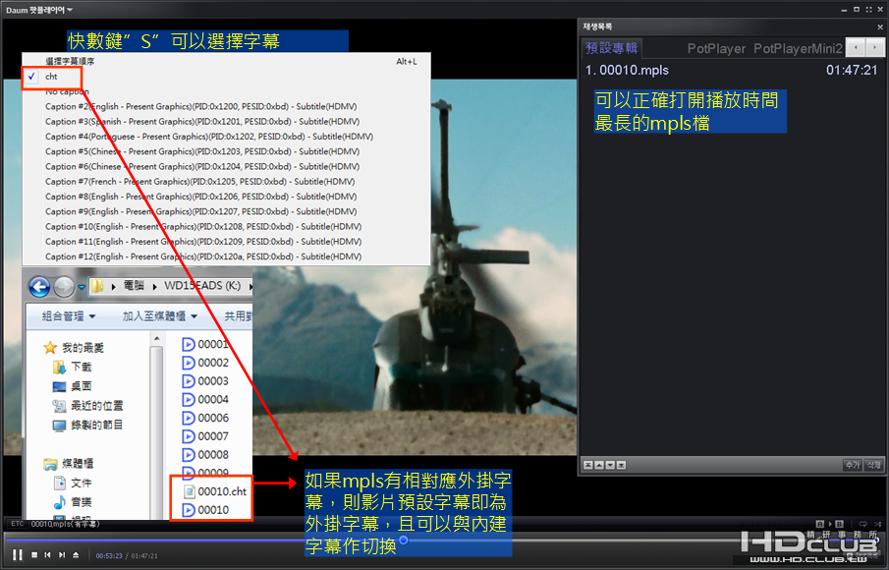Select the 00001 playlist file
Viewport: 889px width, 570px height.
[204, 344]
